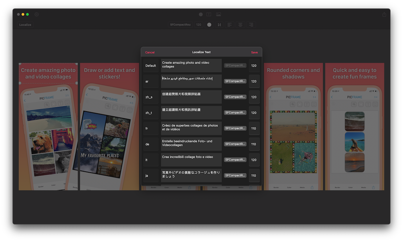Click the font size field for it row
403x241 pixels.
[x=254, y=160]
